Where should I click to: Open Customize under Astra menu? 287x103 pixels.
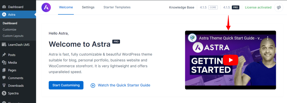point(10,30)
